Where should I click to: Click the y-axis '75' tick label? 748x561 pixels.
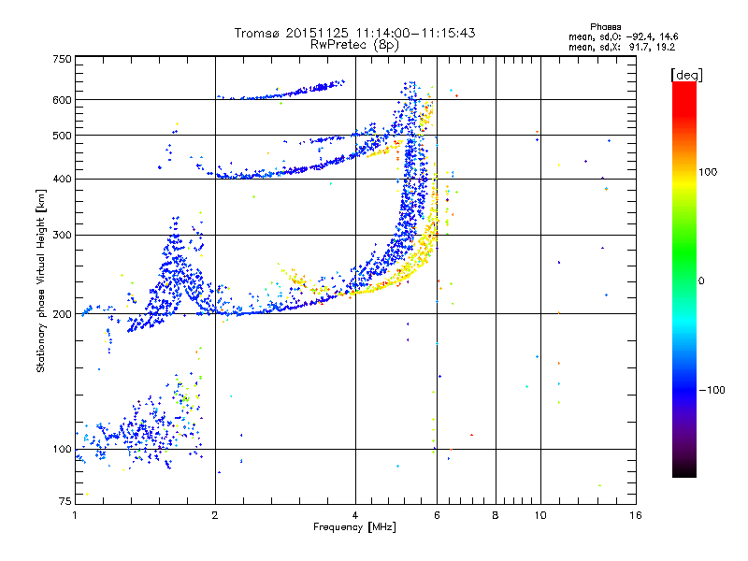(x=65, y=501)
